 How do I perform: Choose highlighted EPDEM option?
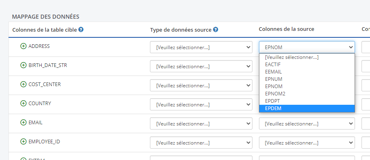307,108
